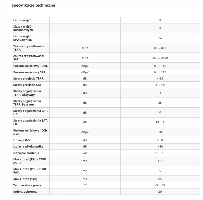Screen dimensions: 203x200
Task: Click 'Poziom wejściowy TERR.' row label
Action: click(30, 66)
